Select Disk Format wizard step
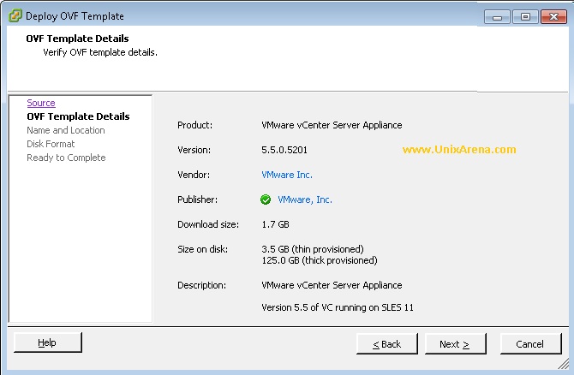Screen dimensions: 574x375 [51, 144]
